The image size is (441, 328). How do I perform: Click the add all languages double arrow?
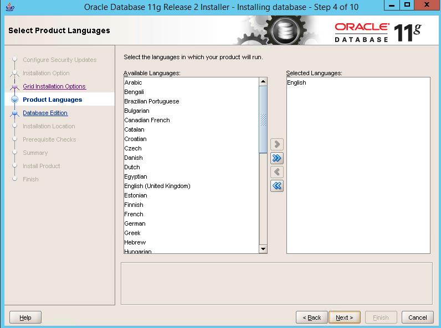[x=277, y=158]
